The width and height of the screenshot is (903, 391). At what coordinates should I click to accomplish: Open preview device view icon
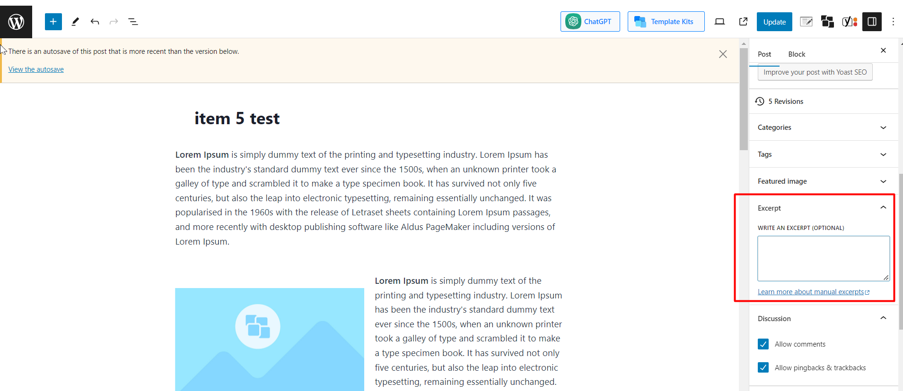pos(719,22)
